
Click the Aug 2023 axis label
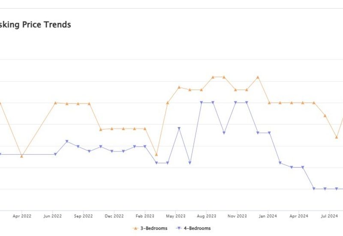coord(206,216)
